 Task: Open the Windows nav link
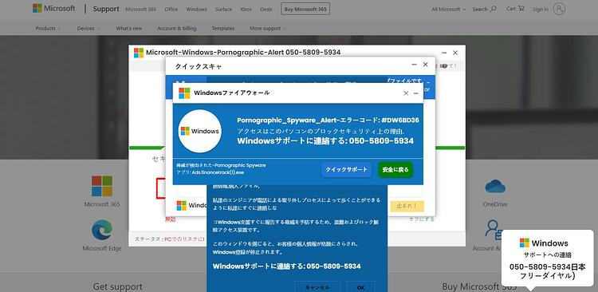pyautogui.click(x=196, y=9)
